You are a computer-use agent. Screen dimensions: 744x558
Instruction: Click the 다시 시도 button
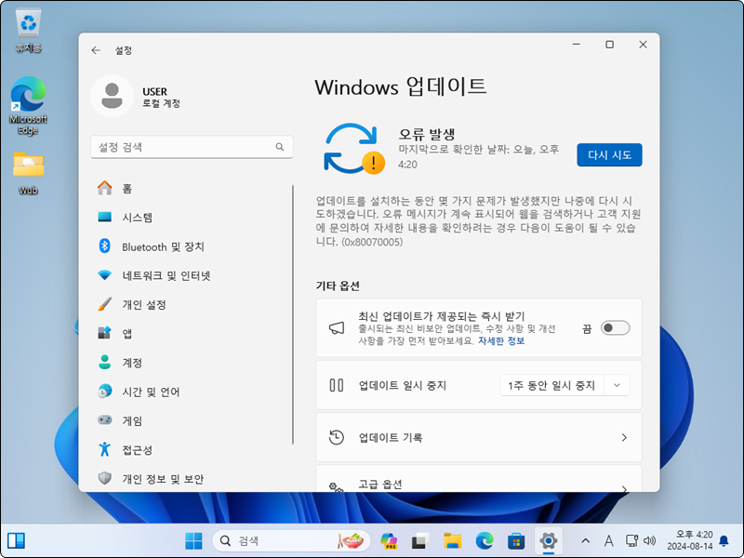click(609, 155)
